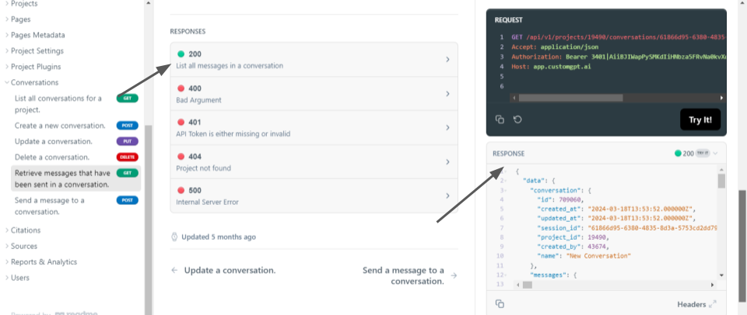Click the GET badge beside List all conversations

tap(127, 99)
